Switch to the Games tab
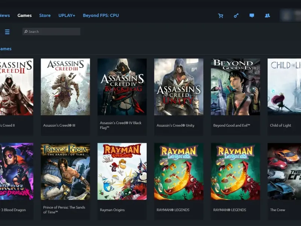Image resolution: width=301 pixels, height=226 pixels. point(24,15)
